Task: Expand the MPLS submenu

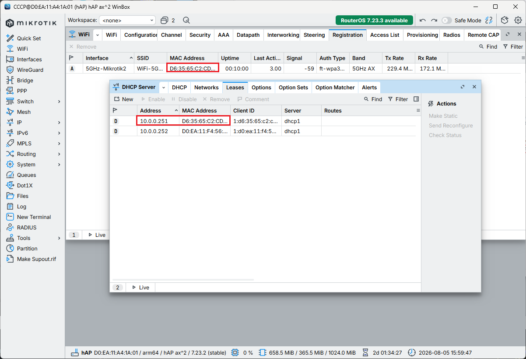Action: point(59,144)
